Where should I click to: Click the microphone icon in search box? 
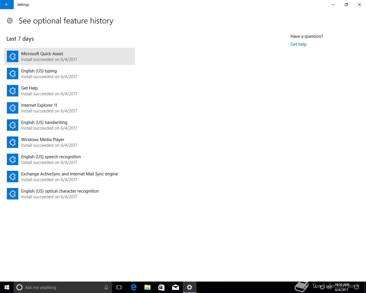coord(106,287)
